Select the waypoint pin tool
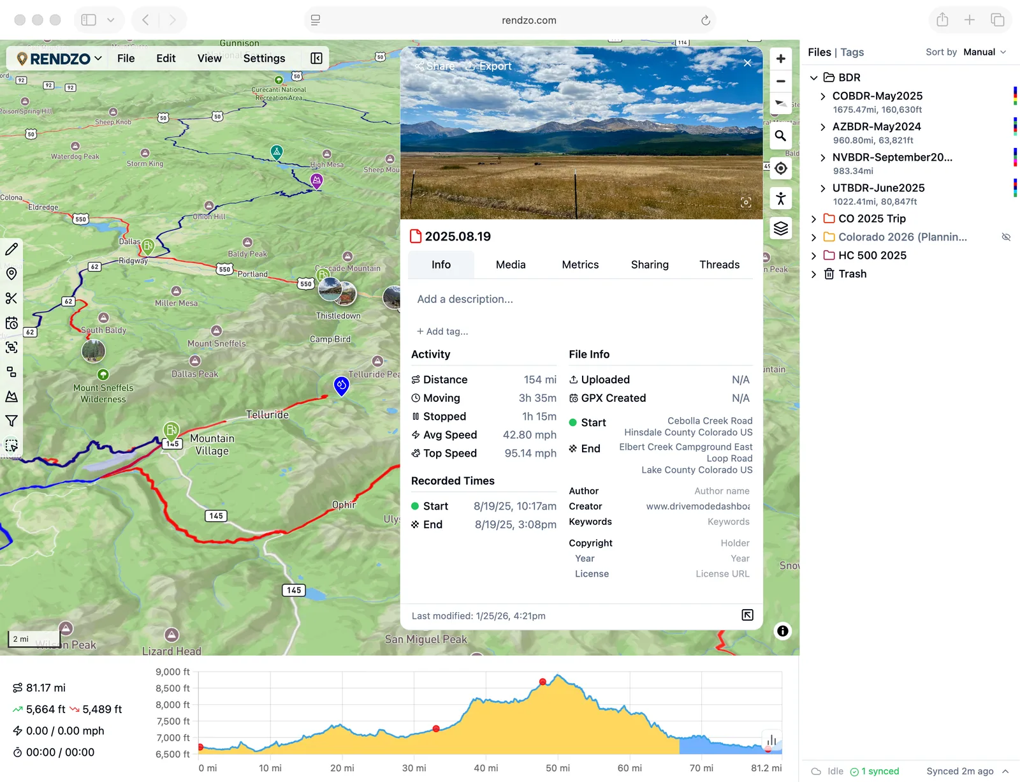Viewport: 1020px width, 782px height. 11,274
